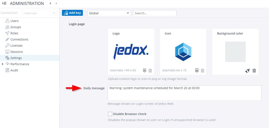Click the Login page heading

(x=77, y=24)
